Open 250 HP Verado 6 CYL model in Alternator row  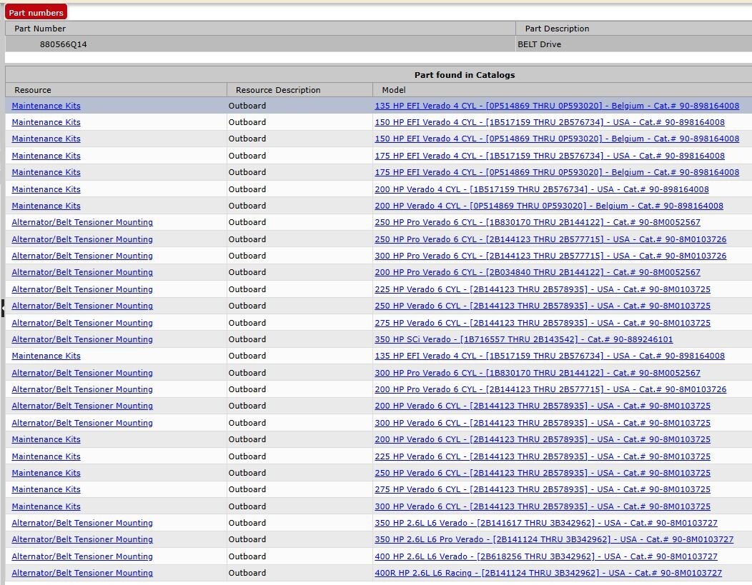pyautogui.click(x=543, y=306)
